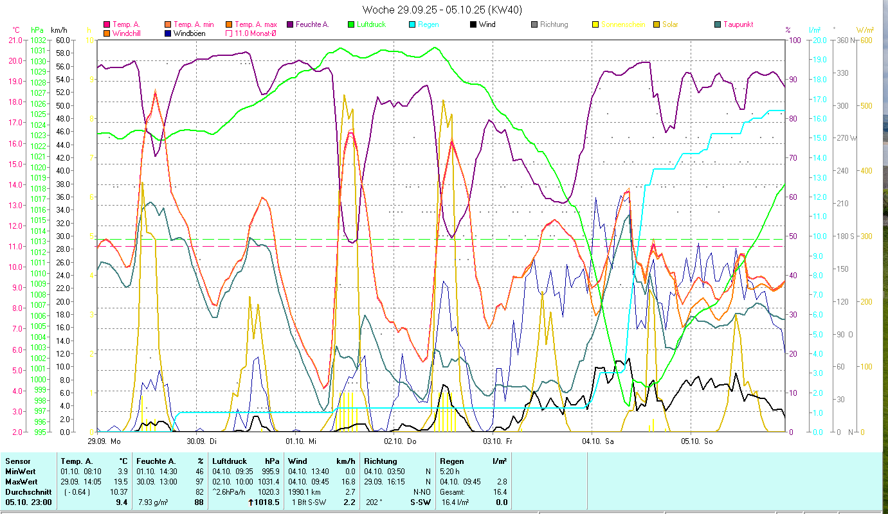
Task: Click the 'MaxWert' row label
Action: pyautogui.click(x=21, y=482)
